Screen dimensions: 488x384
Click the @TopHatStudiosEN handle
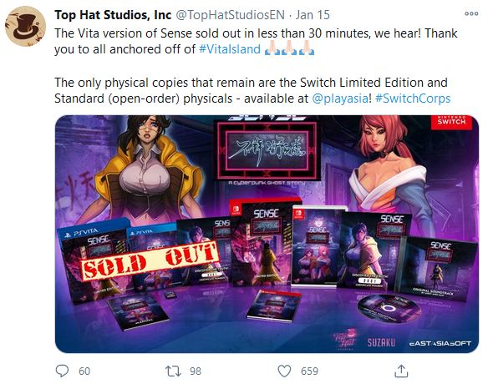pyautogui.click(x=231, y=15)
